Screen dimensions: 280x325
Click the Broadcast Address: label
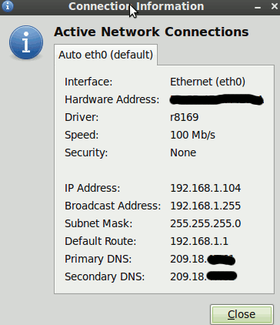coord(112,206)
